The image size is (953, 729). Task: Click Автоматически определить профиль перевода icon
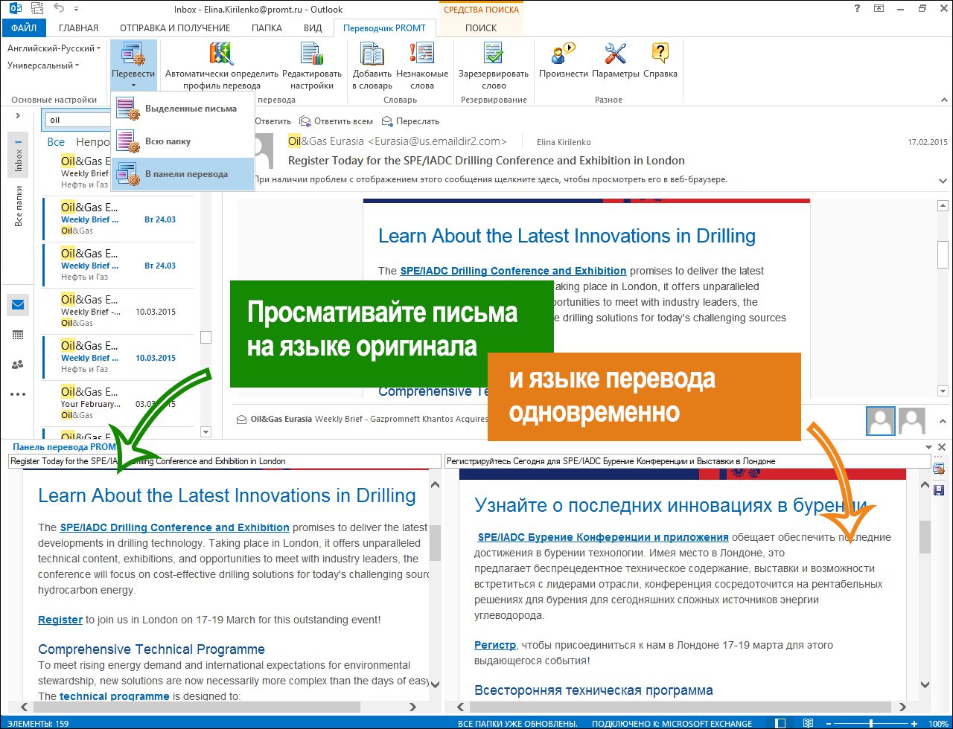221,54
